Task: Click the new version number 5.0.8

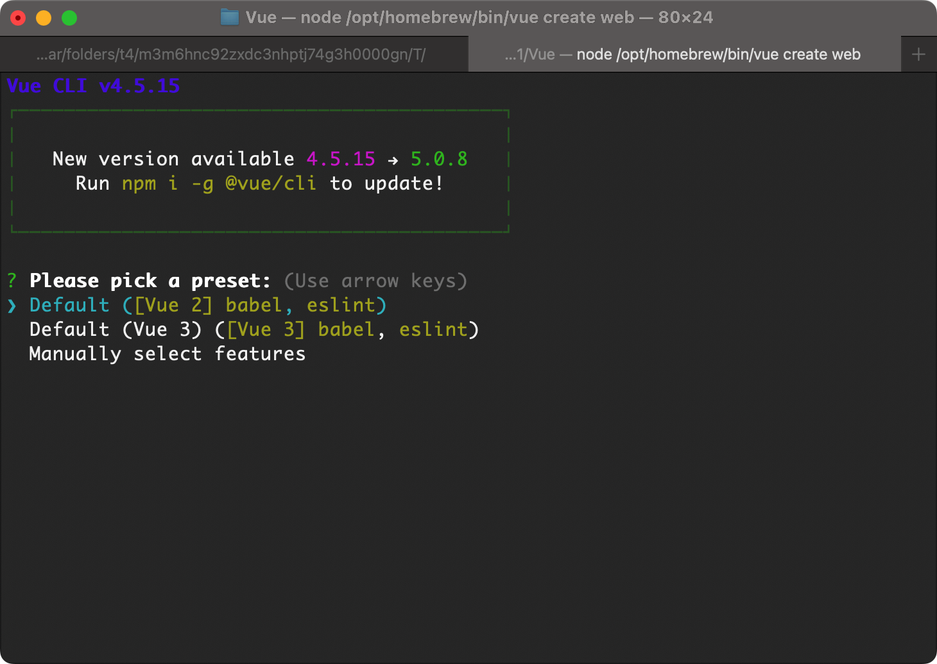Action: (439, 159)
